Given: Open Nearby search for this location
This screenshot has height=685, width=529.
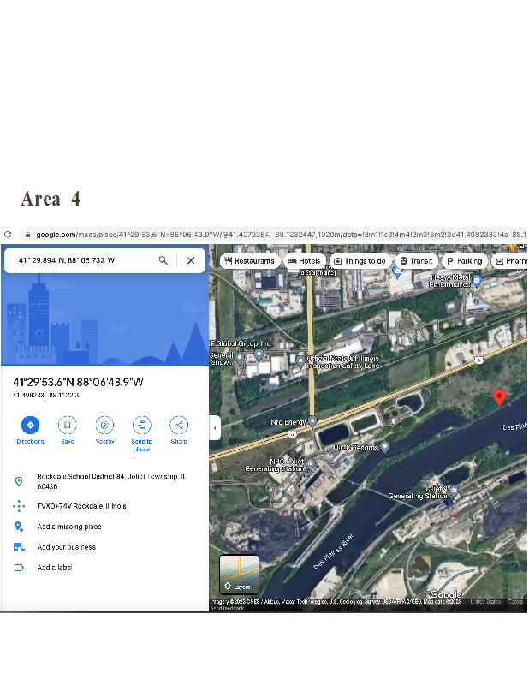Looking at the screenshot, I should tap(104, 425).
